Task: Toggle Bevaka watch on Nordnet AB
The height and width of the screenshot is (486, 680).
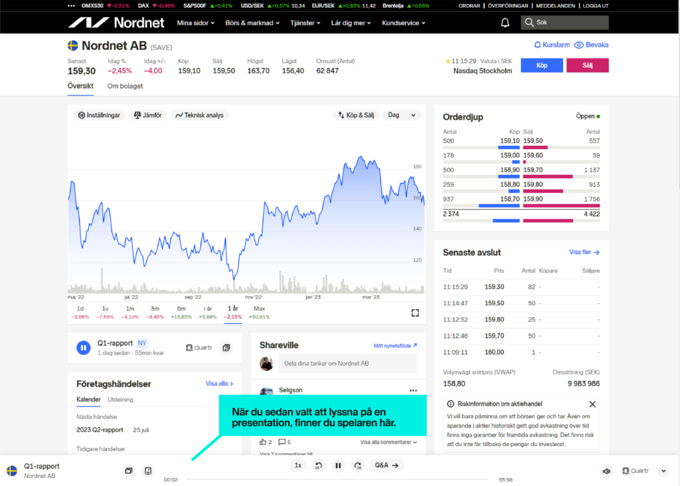Action: (x=591, y=45)
